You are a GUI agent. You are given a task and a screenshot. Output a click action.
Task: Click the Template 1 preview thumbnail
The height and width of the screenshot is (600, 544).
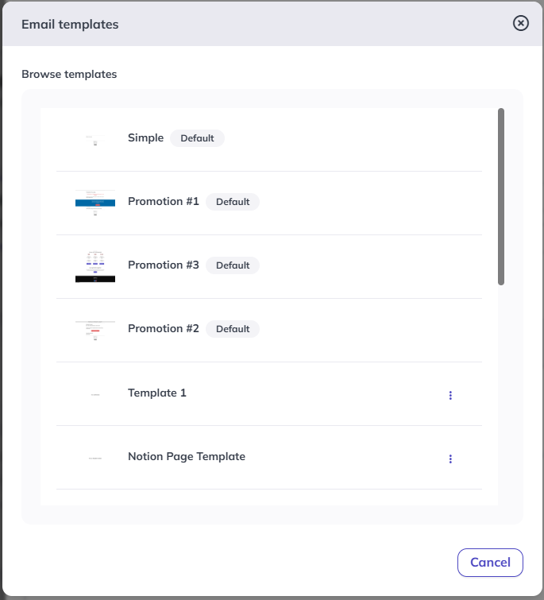tap(95, 394)
